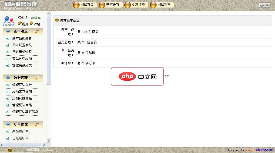275x153 pixels.
Task: Click the icon beside 添加网站商品
Action: pyautogui.click(x=8, y=99)
